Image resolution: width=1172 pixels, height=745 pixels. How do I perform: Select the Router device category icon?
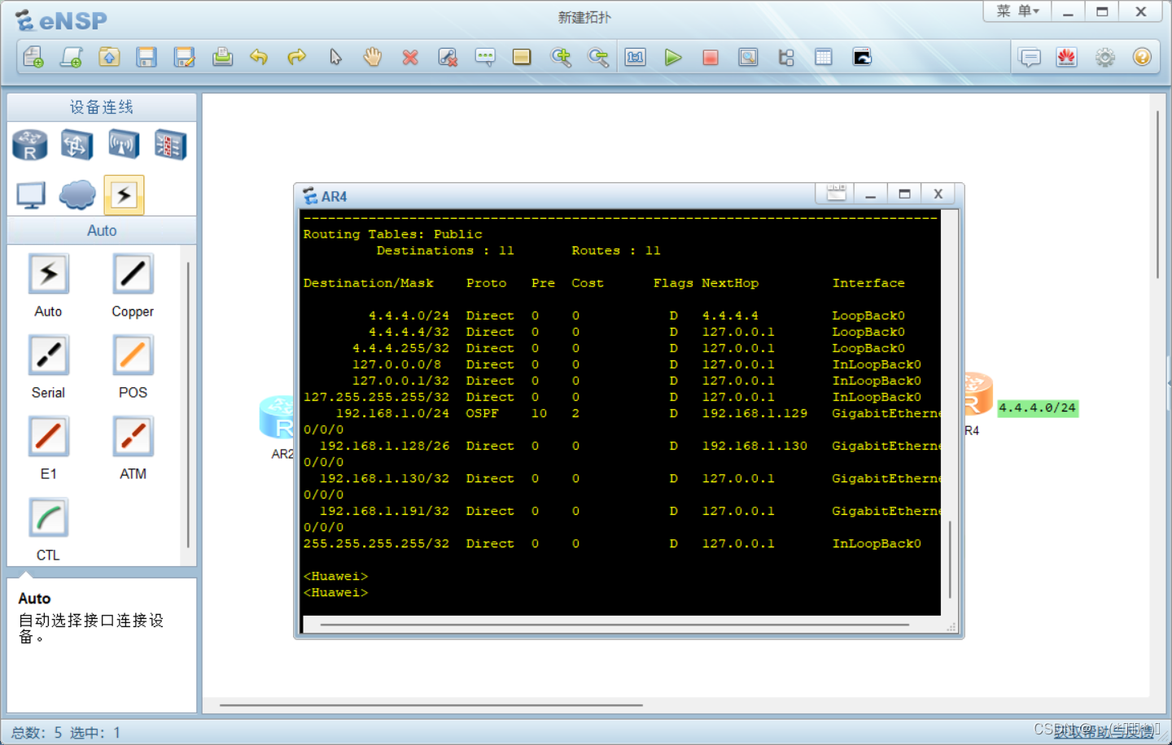point(30,145)
